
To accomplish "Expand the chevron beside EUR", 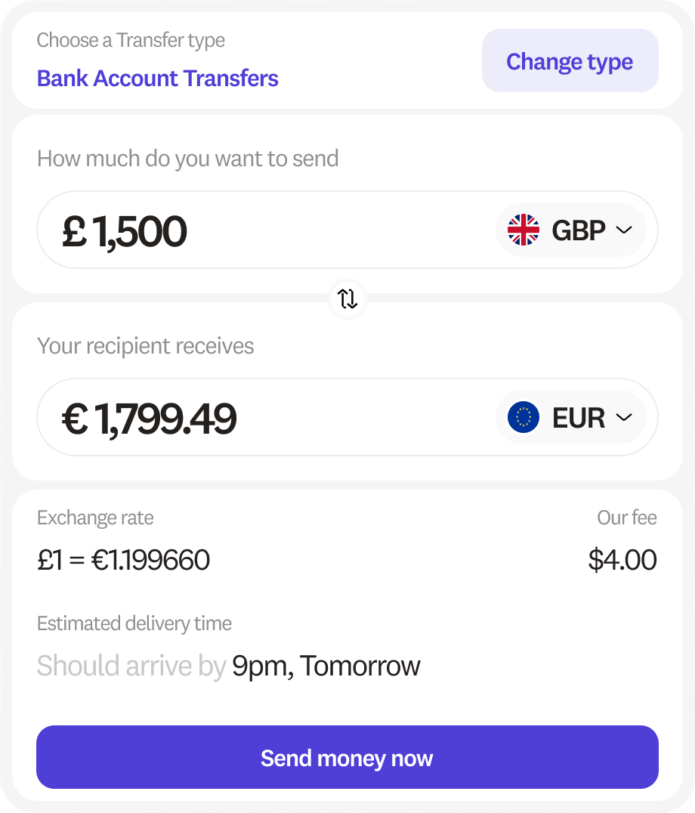I will coord(624,417).
